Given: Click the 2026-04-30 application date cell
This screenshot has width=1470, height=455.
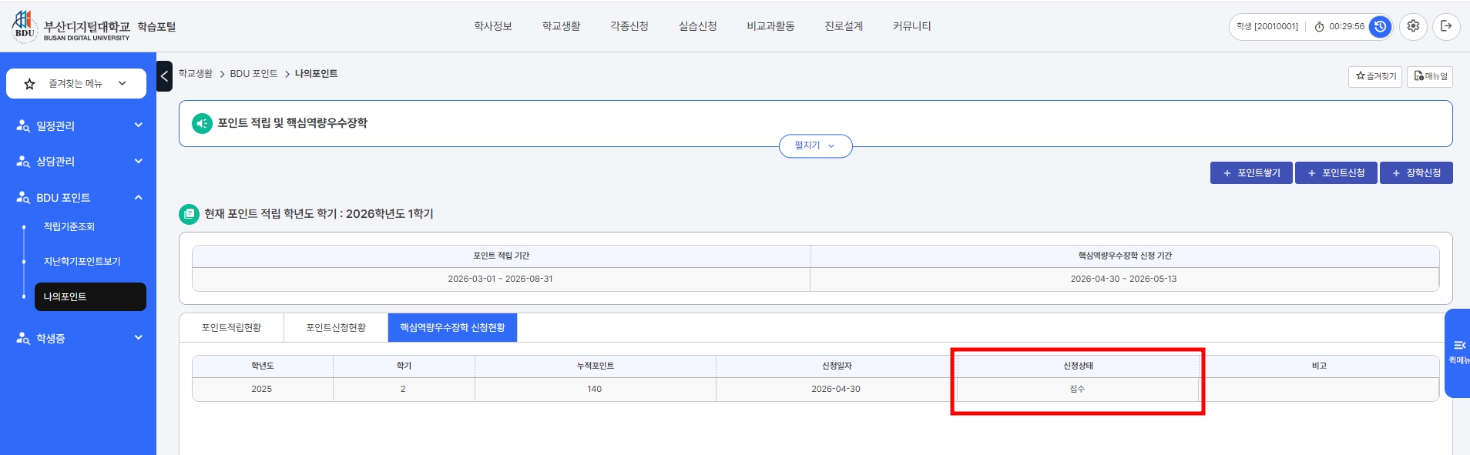Looking at the screenshot, I should [x=836, y=390].
